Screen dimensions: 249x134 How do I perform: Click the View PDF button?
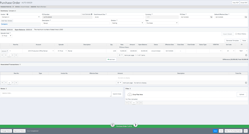click(x=236, y=3)
